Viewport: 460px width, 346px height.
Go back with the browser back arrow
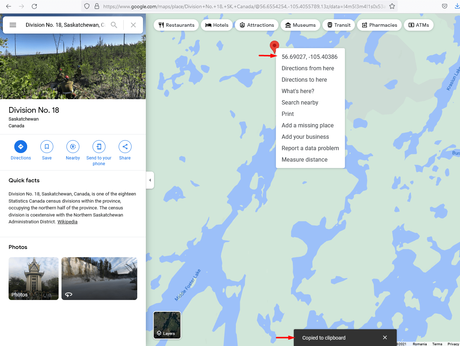pos(9,6)
